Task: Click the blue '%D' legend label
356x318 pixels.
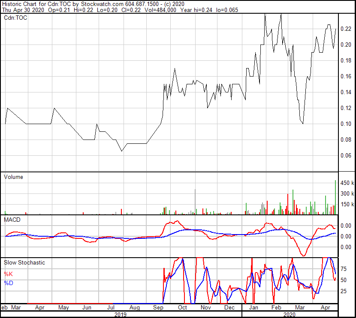Action: [9, 283]
